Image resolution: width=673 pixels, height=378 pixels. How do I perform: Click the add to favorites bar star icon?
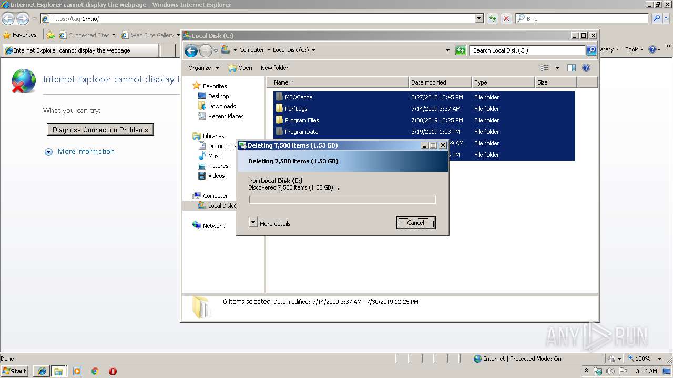pos(50,35)
